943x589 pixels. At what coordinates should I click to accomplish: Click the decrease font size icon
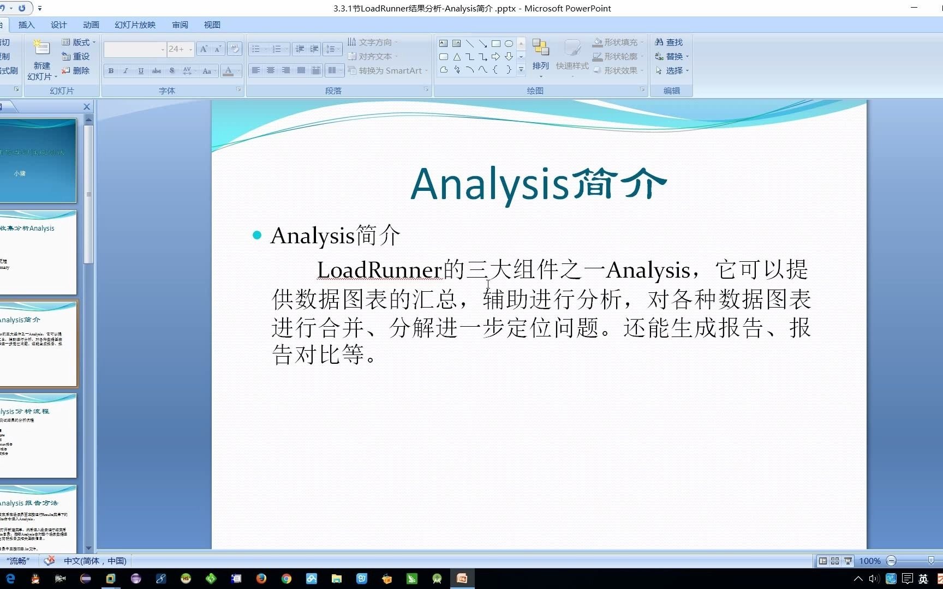(217, 49)
